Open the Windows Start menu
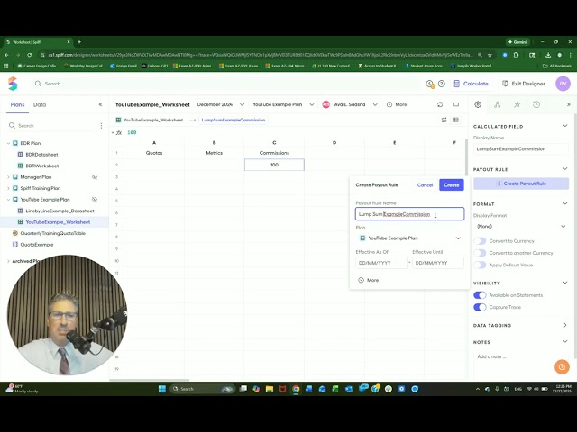The height and width of the screenshot is (432, 577). 162,389
